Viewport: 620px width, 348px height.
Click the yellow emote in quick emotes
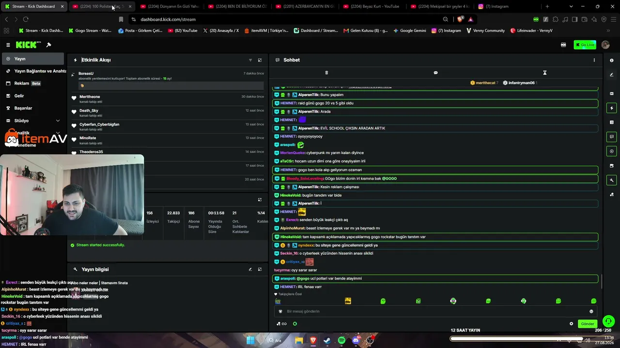tap(348, 301)
